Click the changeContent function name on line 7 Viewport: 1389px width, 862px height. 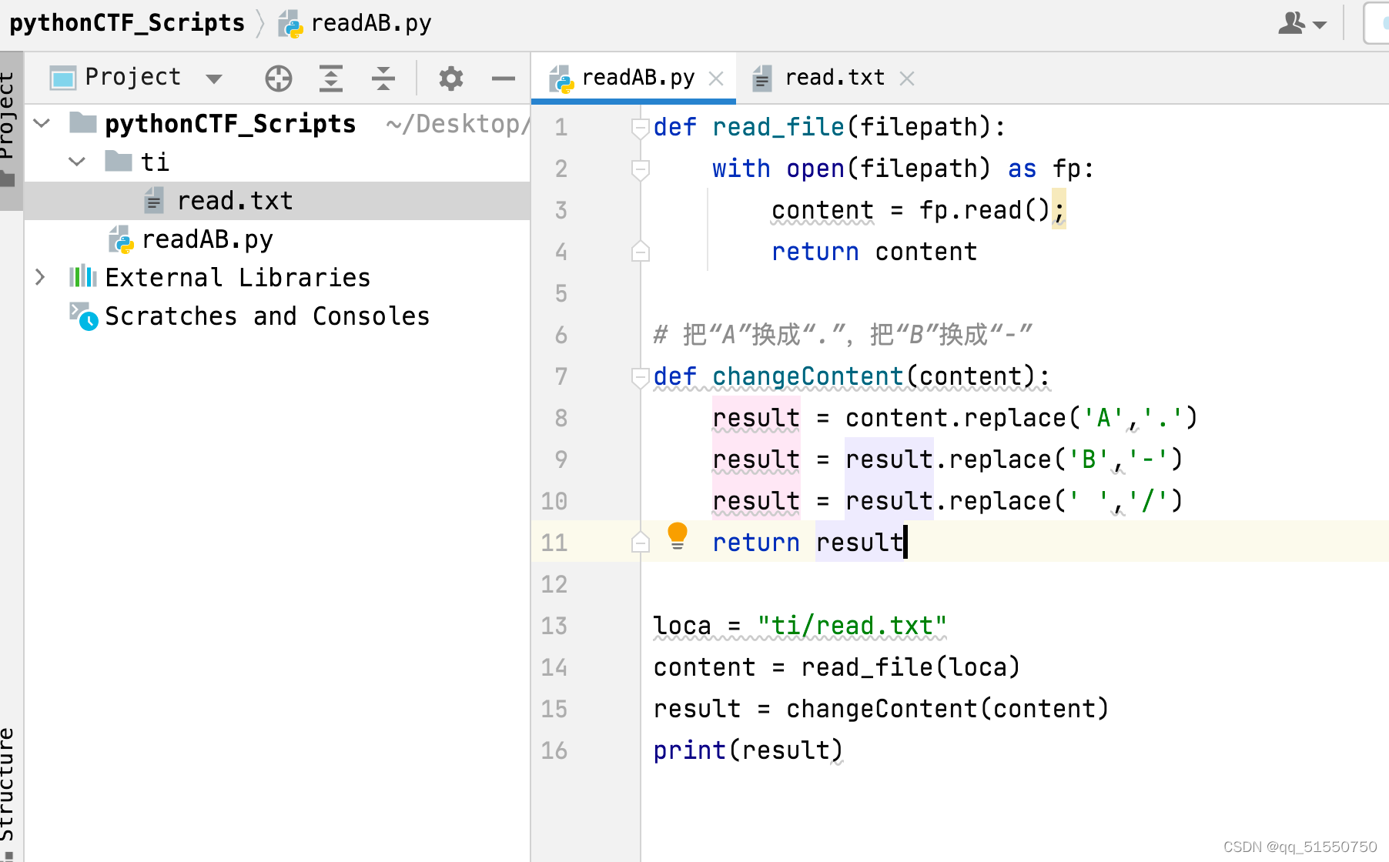(808, 376)
